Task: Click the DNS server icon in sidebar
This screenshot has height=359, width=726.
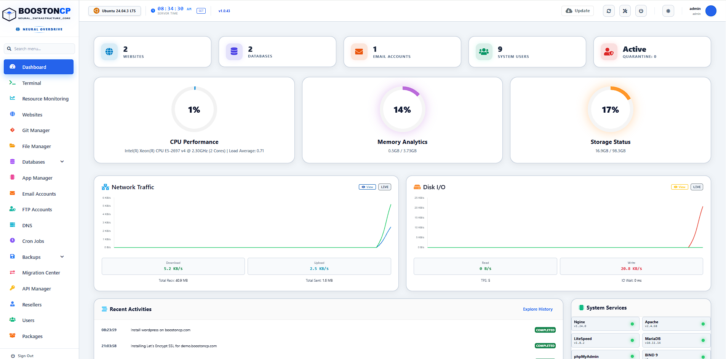Action: click(13, 225)
